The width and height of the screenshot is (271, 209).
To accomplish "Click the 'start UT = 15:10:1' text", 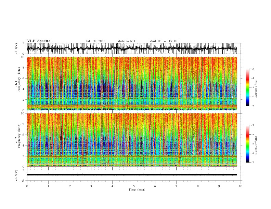I will 165,41.
